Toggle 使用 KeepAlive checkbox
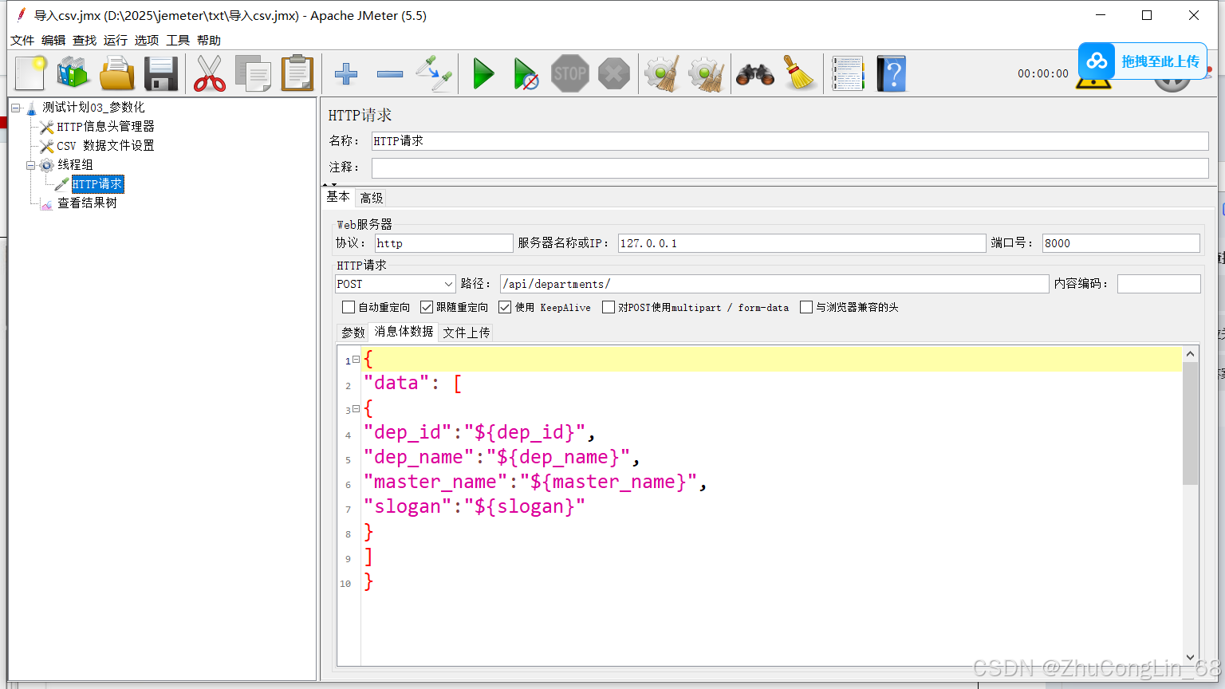This screenshot has width=1225, height=689. (505, 307)
